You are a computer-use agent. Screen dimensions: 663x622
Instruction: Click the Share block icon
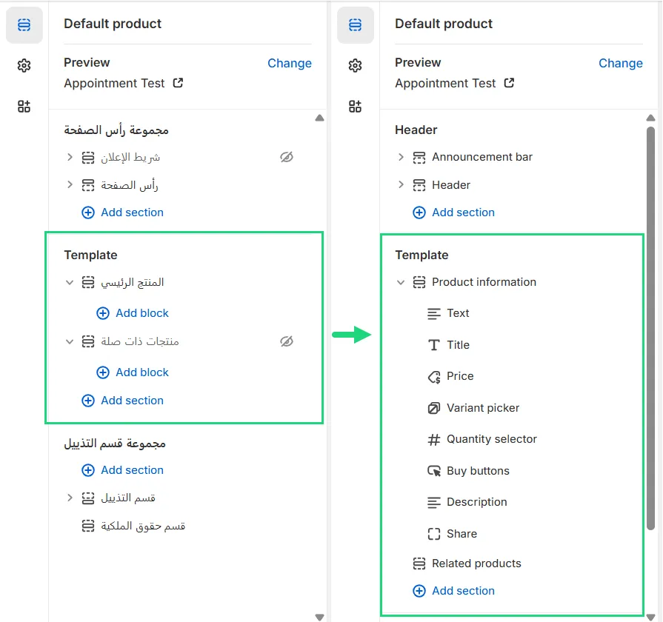[434, 534]
